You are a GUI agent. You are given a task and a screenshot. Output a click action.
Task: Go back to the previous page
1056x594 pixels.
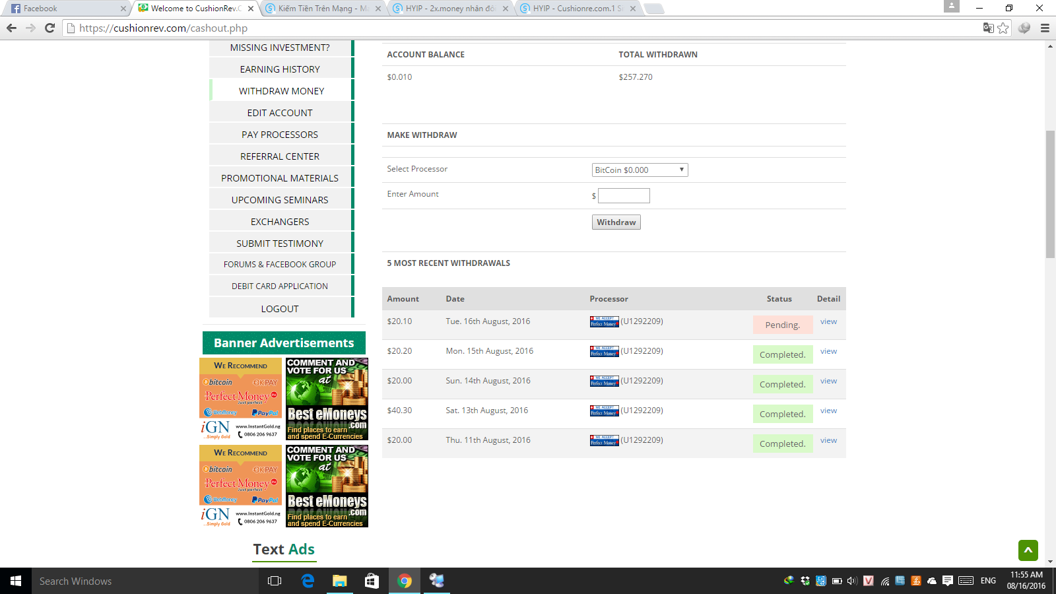(11, 28)
